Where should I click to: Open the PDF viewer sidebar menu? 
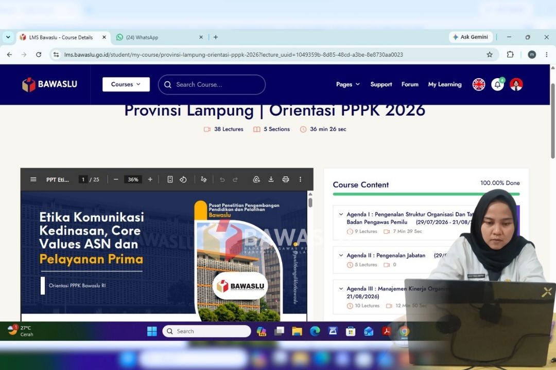pos(33,179)
